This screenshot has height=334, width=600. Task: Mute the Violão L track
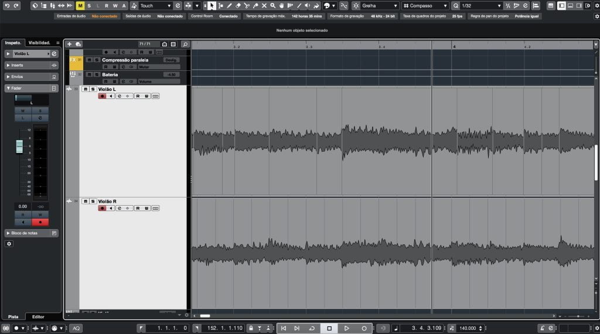point(86,89)
